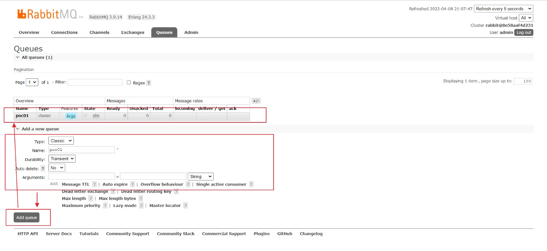Open the Community Support footer link

(128, 234)
